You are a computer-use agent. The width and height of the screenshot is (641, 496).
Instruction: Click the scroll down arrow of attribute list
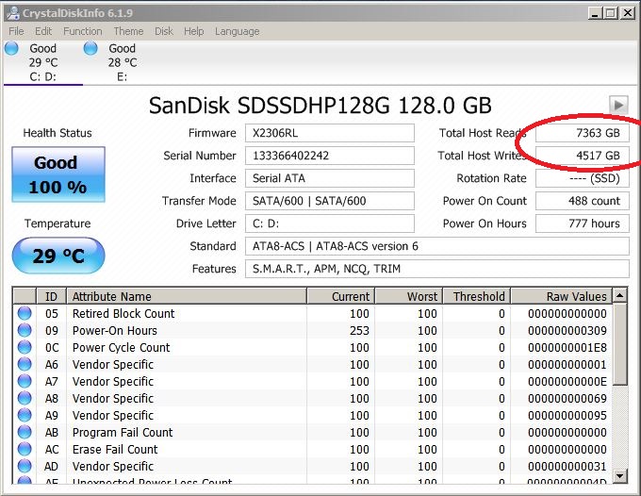click(x=620, y=475)
